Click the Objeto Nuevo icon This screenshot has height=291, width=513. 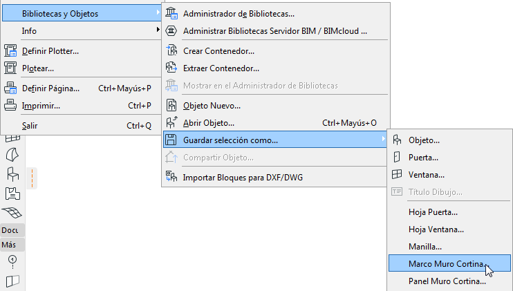(170, 105)
